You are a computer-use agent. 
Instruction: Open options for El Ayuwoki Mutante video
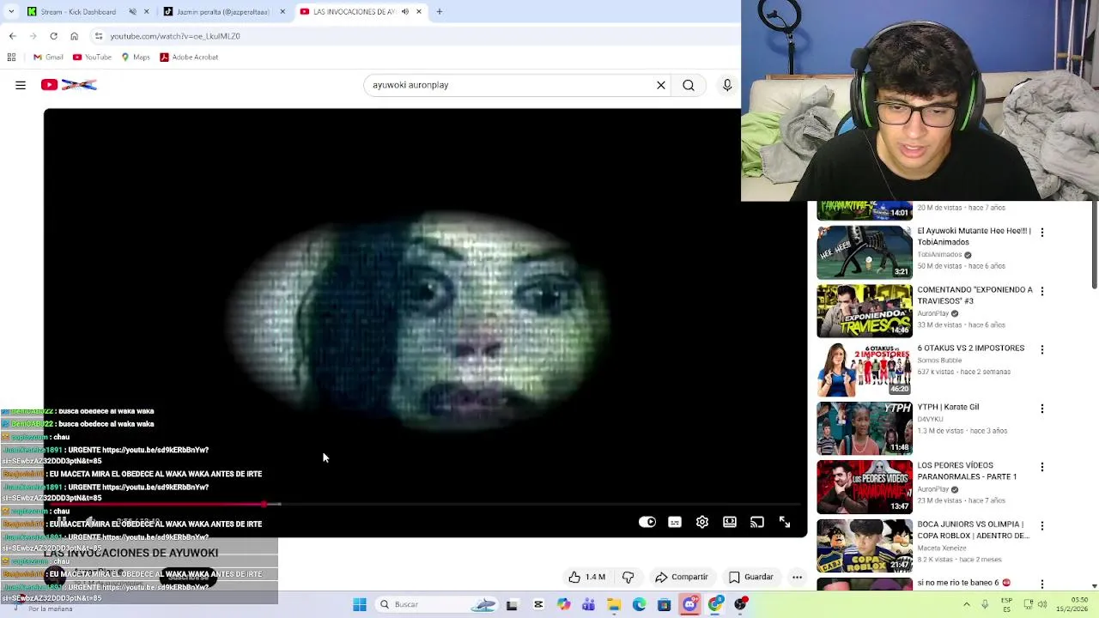[1042, 233]
